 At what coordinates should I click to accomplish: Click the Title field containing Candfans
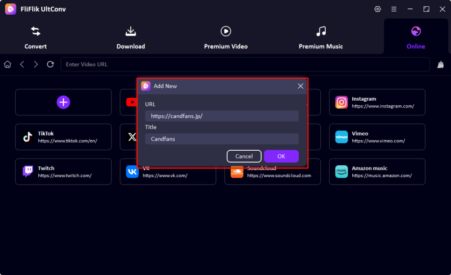(x=222, y=139)
